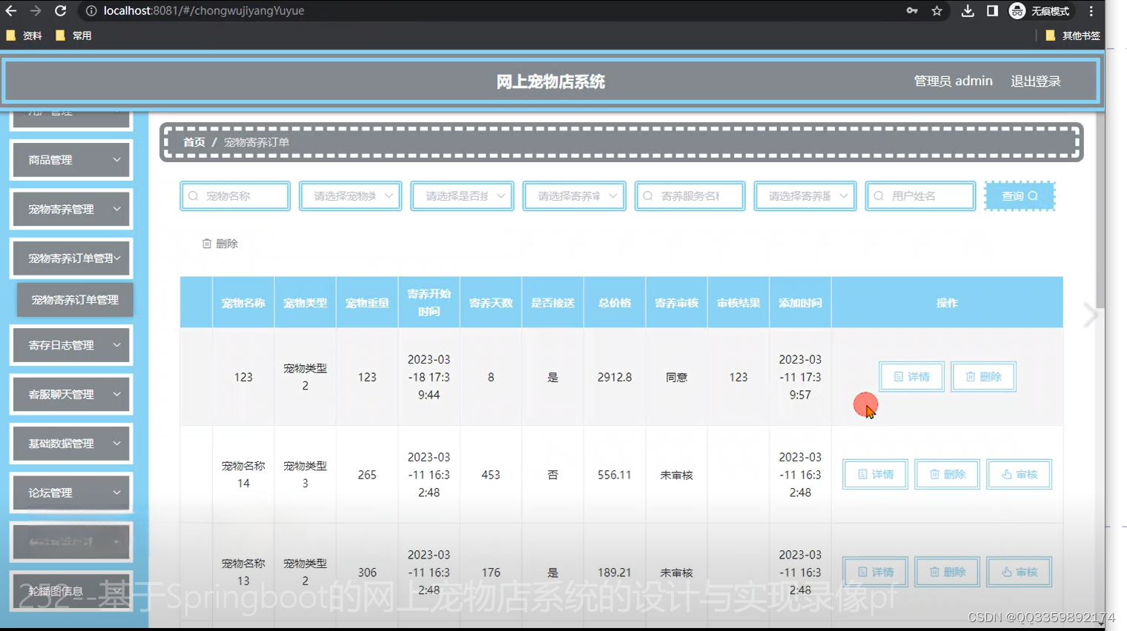Click 详情 button for 宠物名称 13 row

[875, 572]
